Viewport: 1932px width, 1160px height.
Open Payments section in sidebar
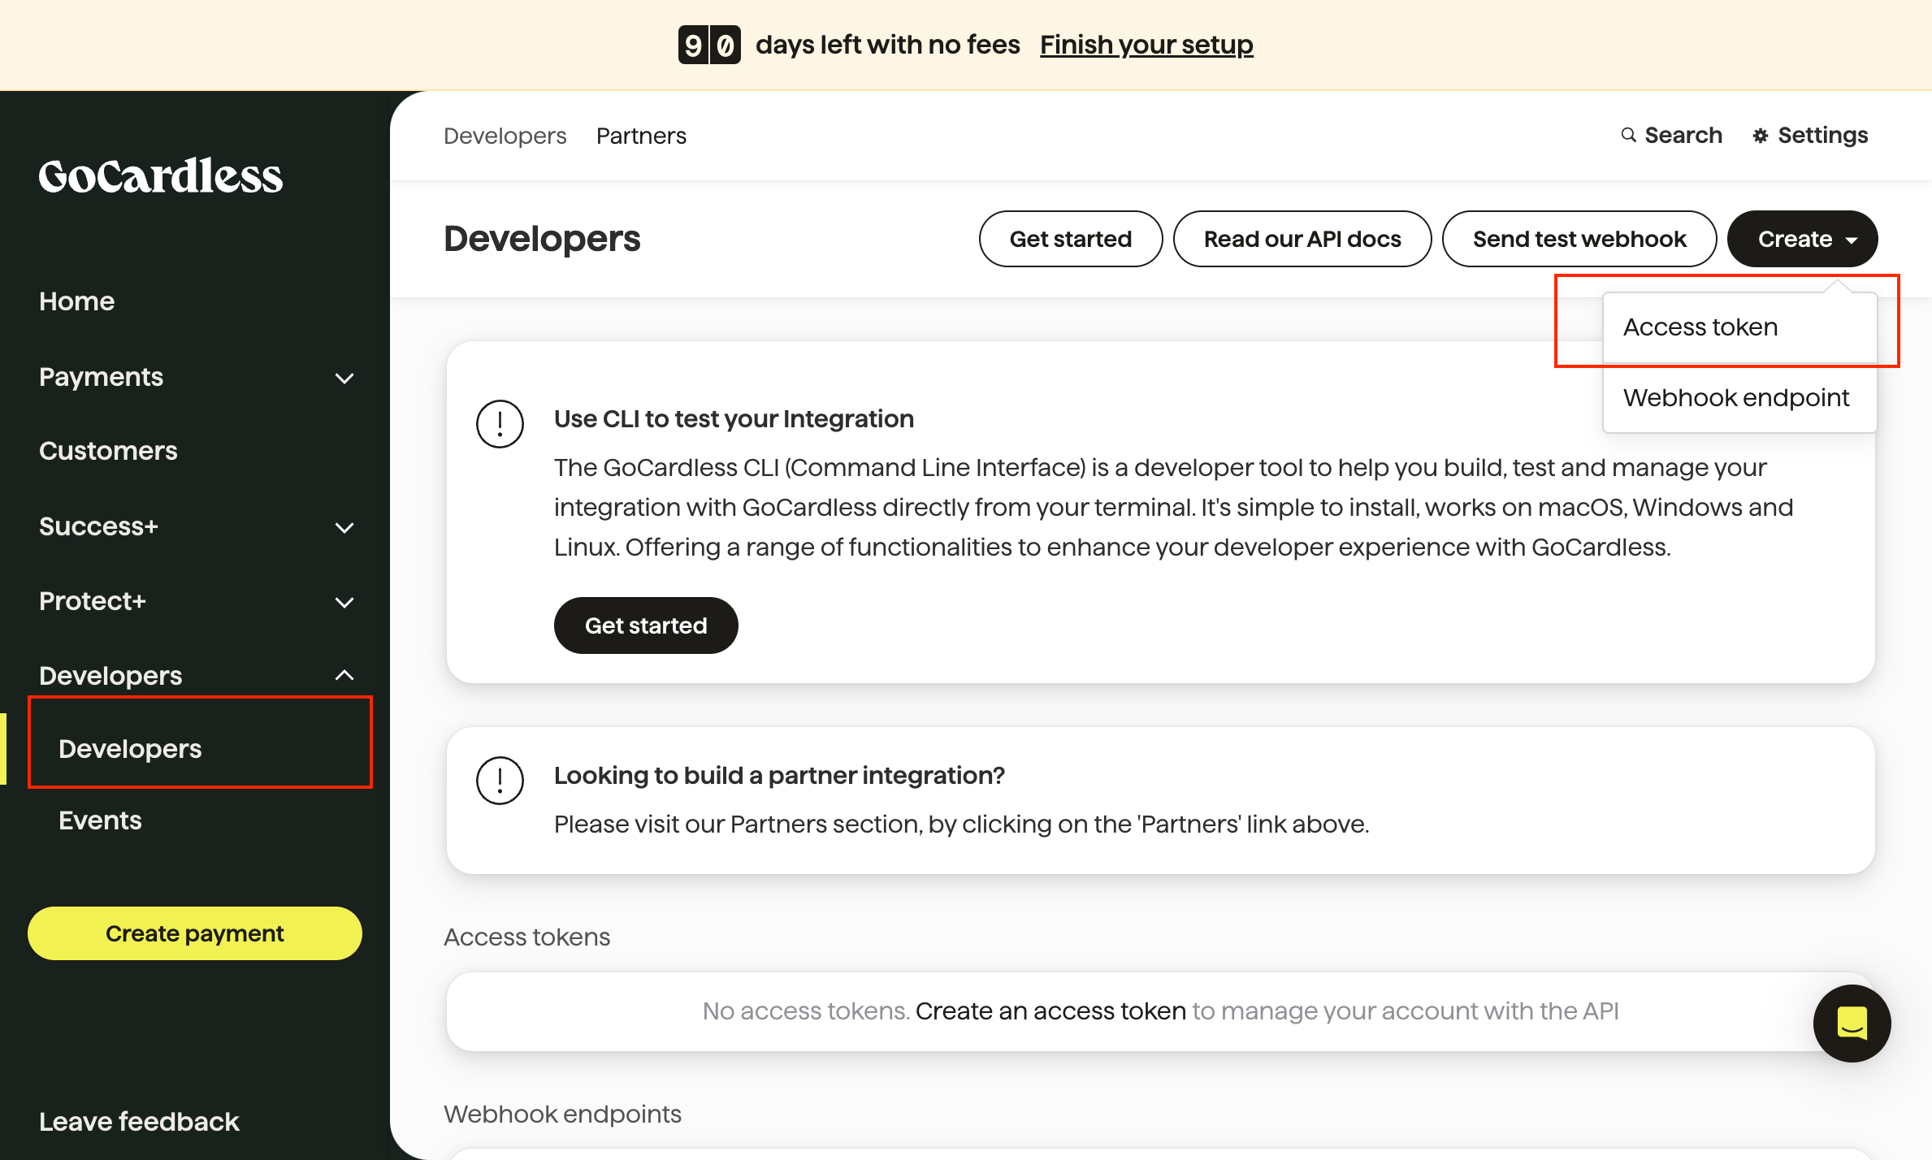click(x=102, y=377)
